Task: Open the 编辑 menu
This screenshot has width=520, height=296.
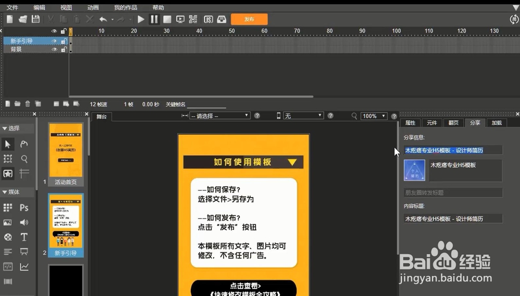Action: (39, 7)
